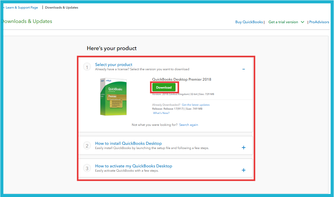The width and height of the screenshot is (334, 197).
Task: Click Get the latest updates link
Action: (195, 105)
